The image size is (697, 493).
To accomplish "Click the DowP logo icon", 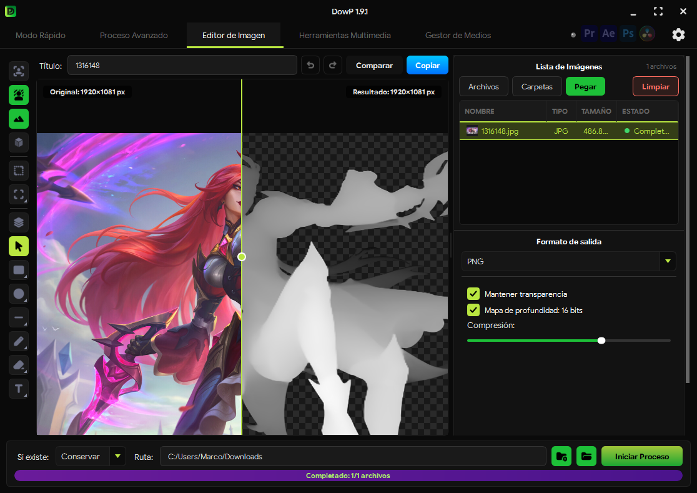I will coord(11,11).
